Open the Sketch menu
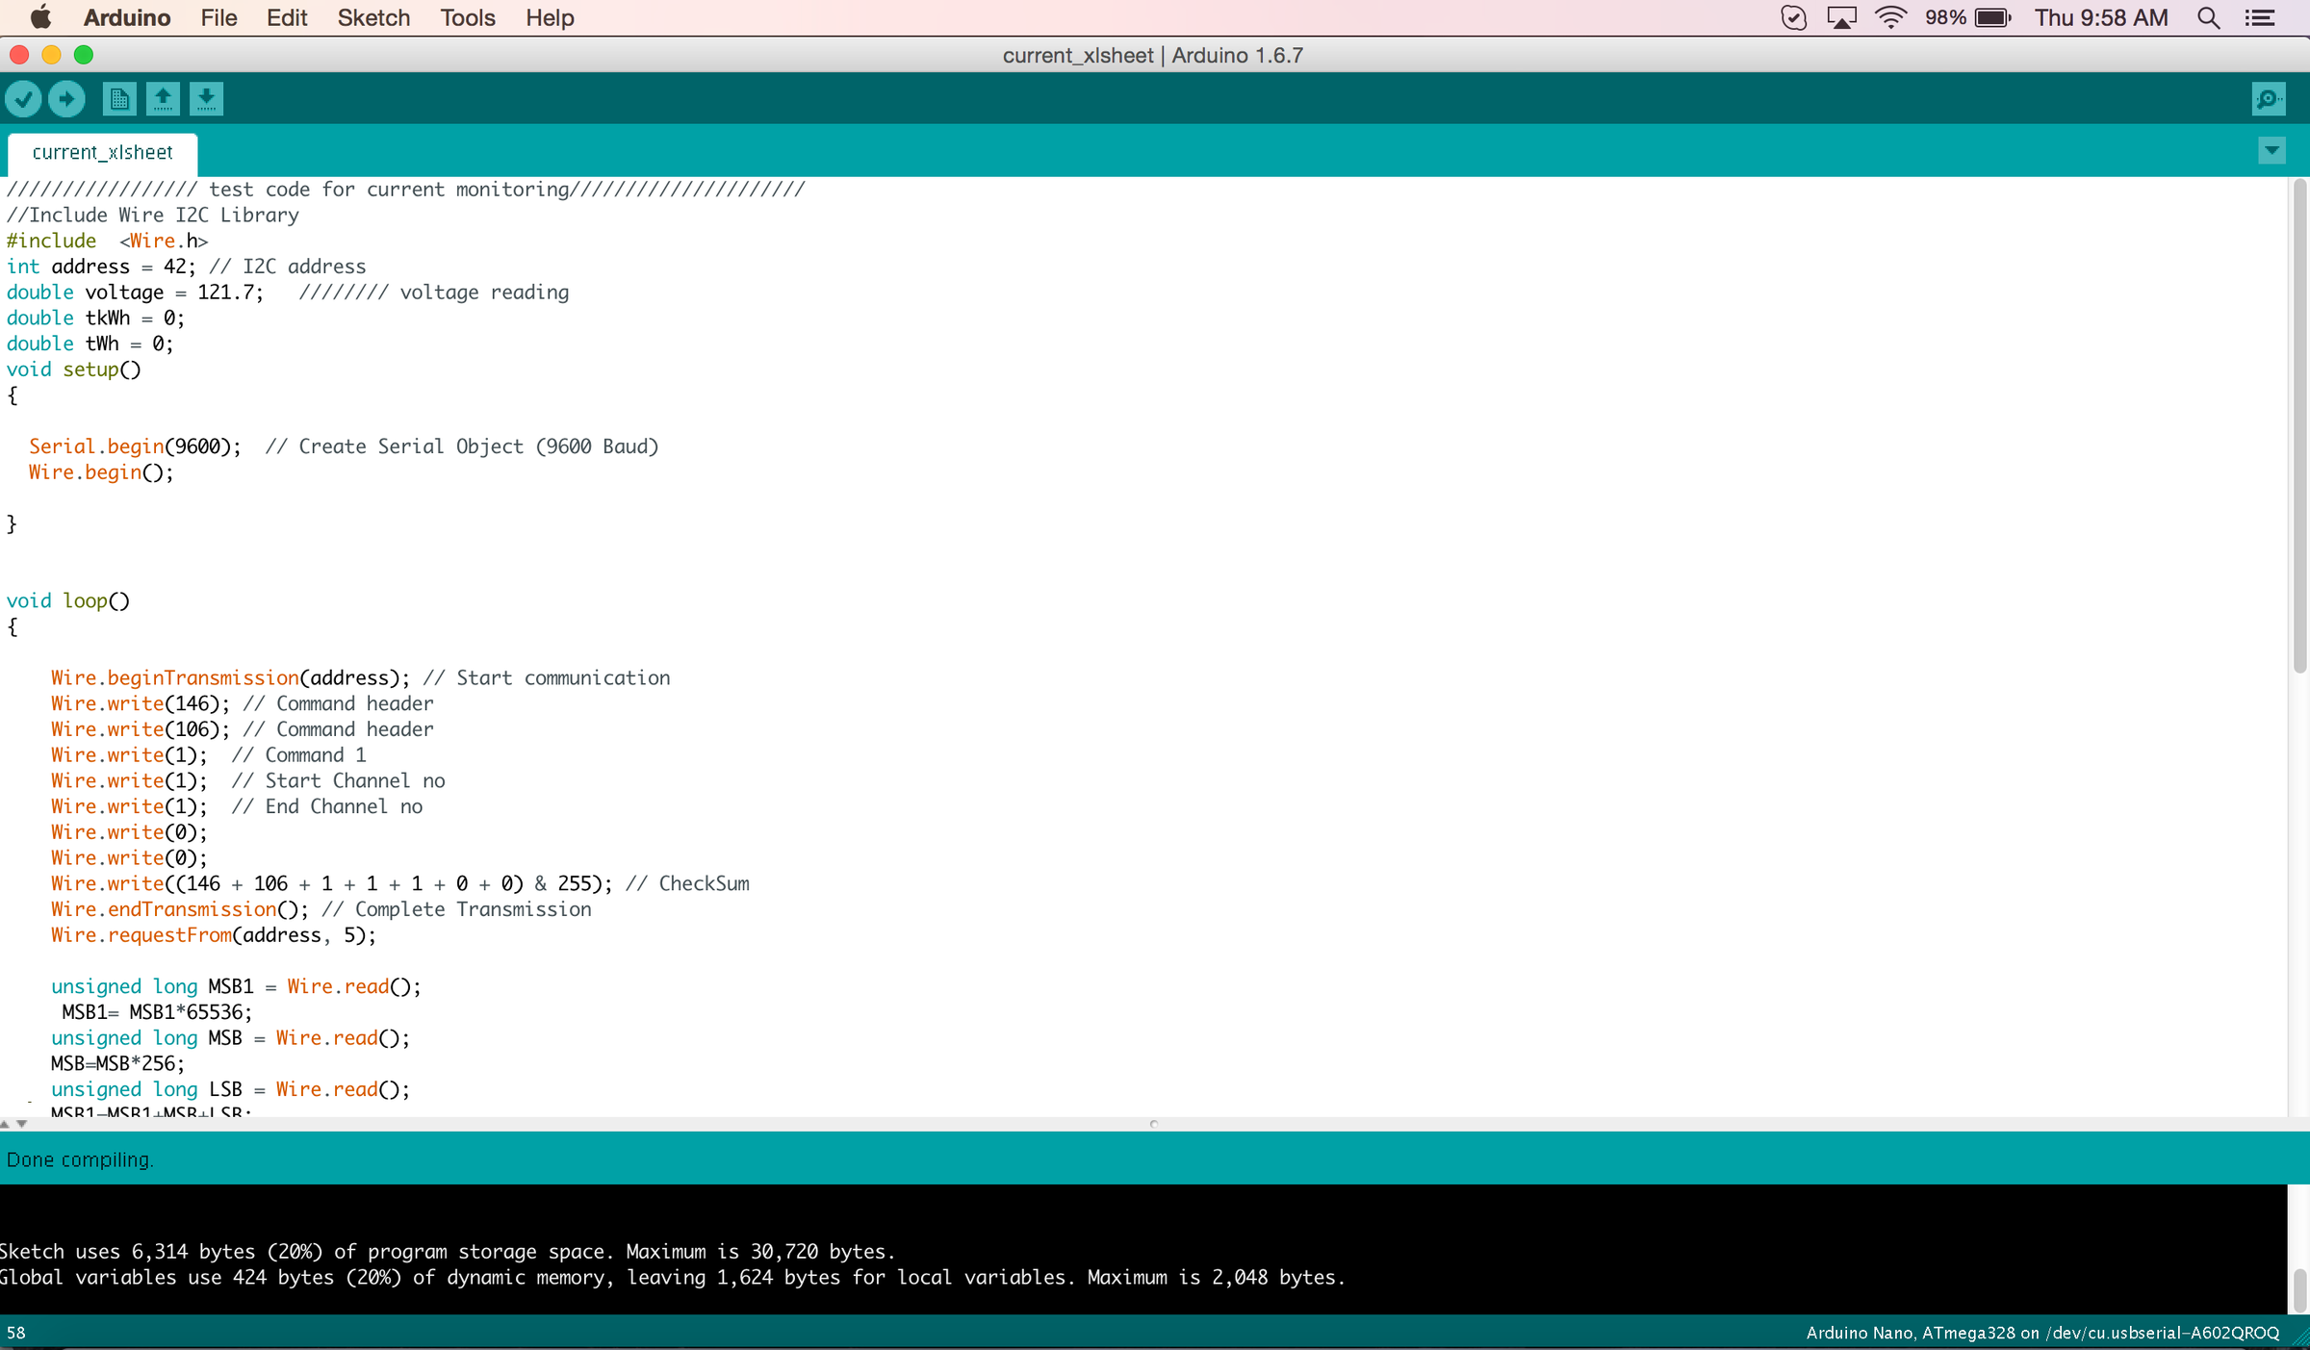Screen dimensions: 2310x1350 [x=372, y=17]
